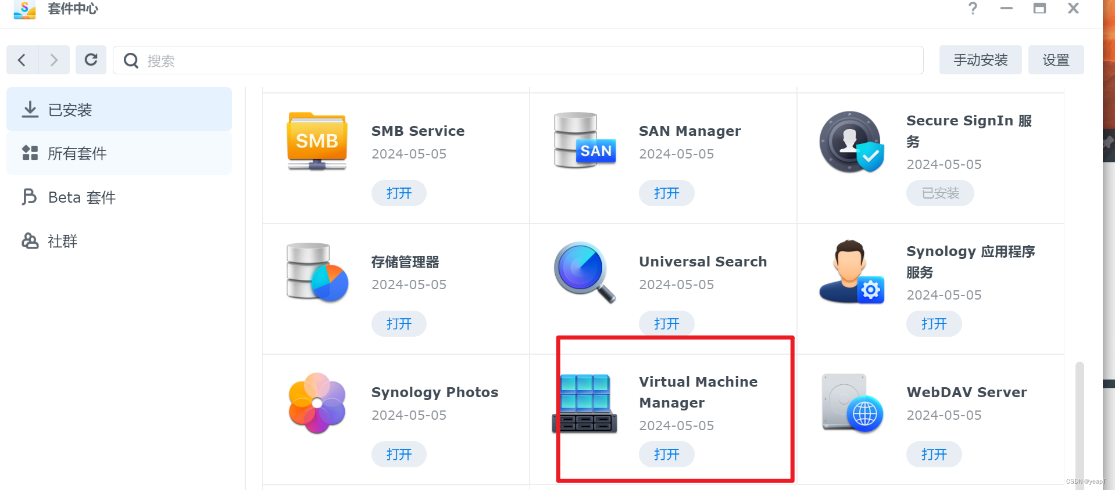Select the 已安装 installed tab
The image size is (1115, 490).
click(119, 109)
